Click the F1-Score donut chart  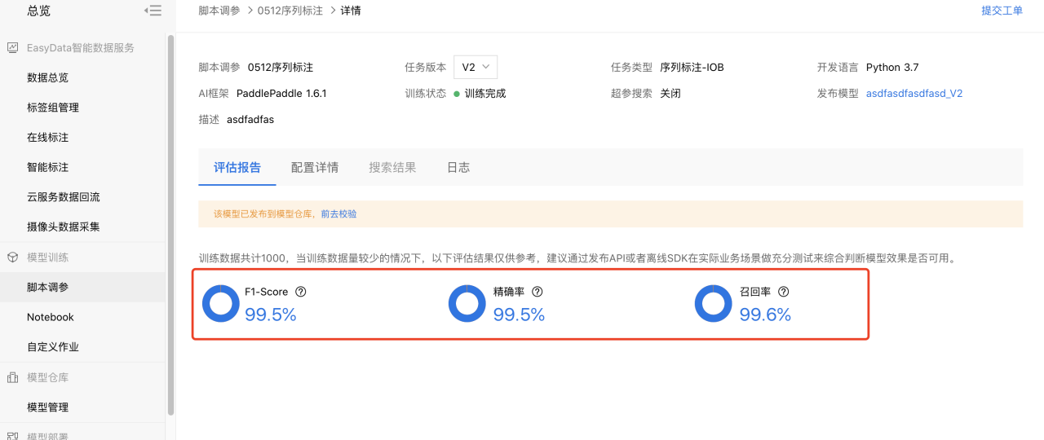(x=221, y=303)
